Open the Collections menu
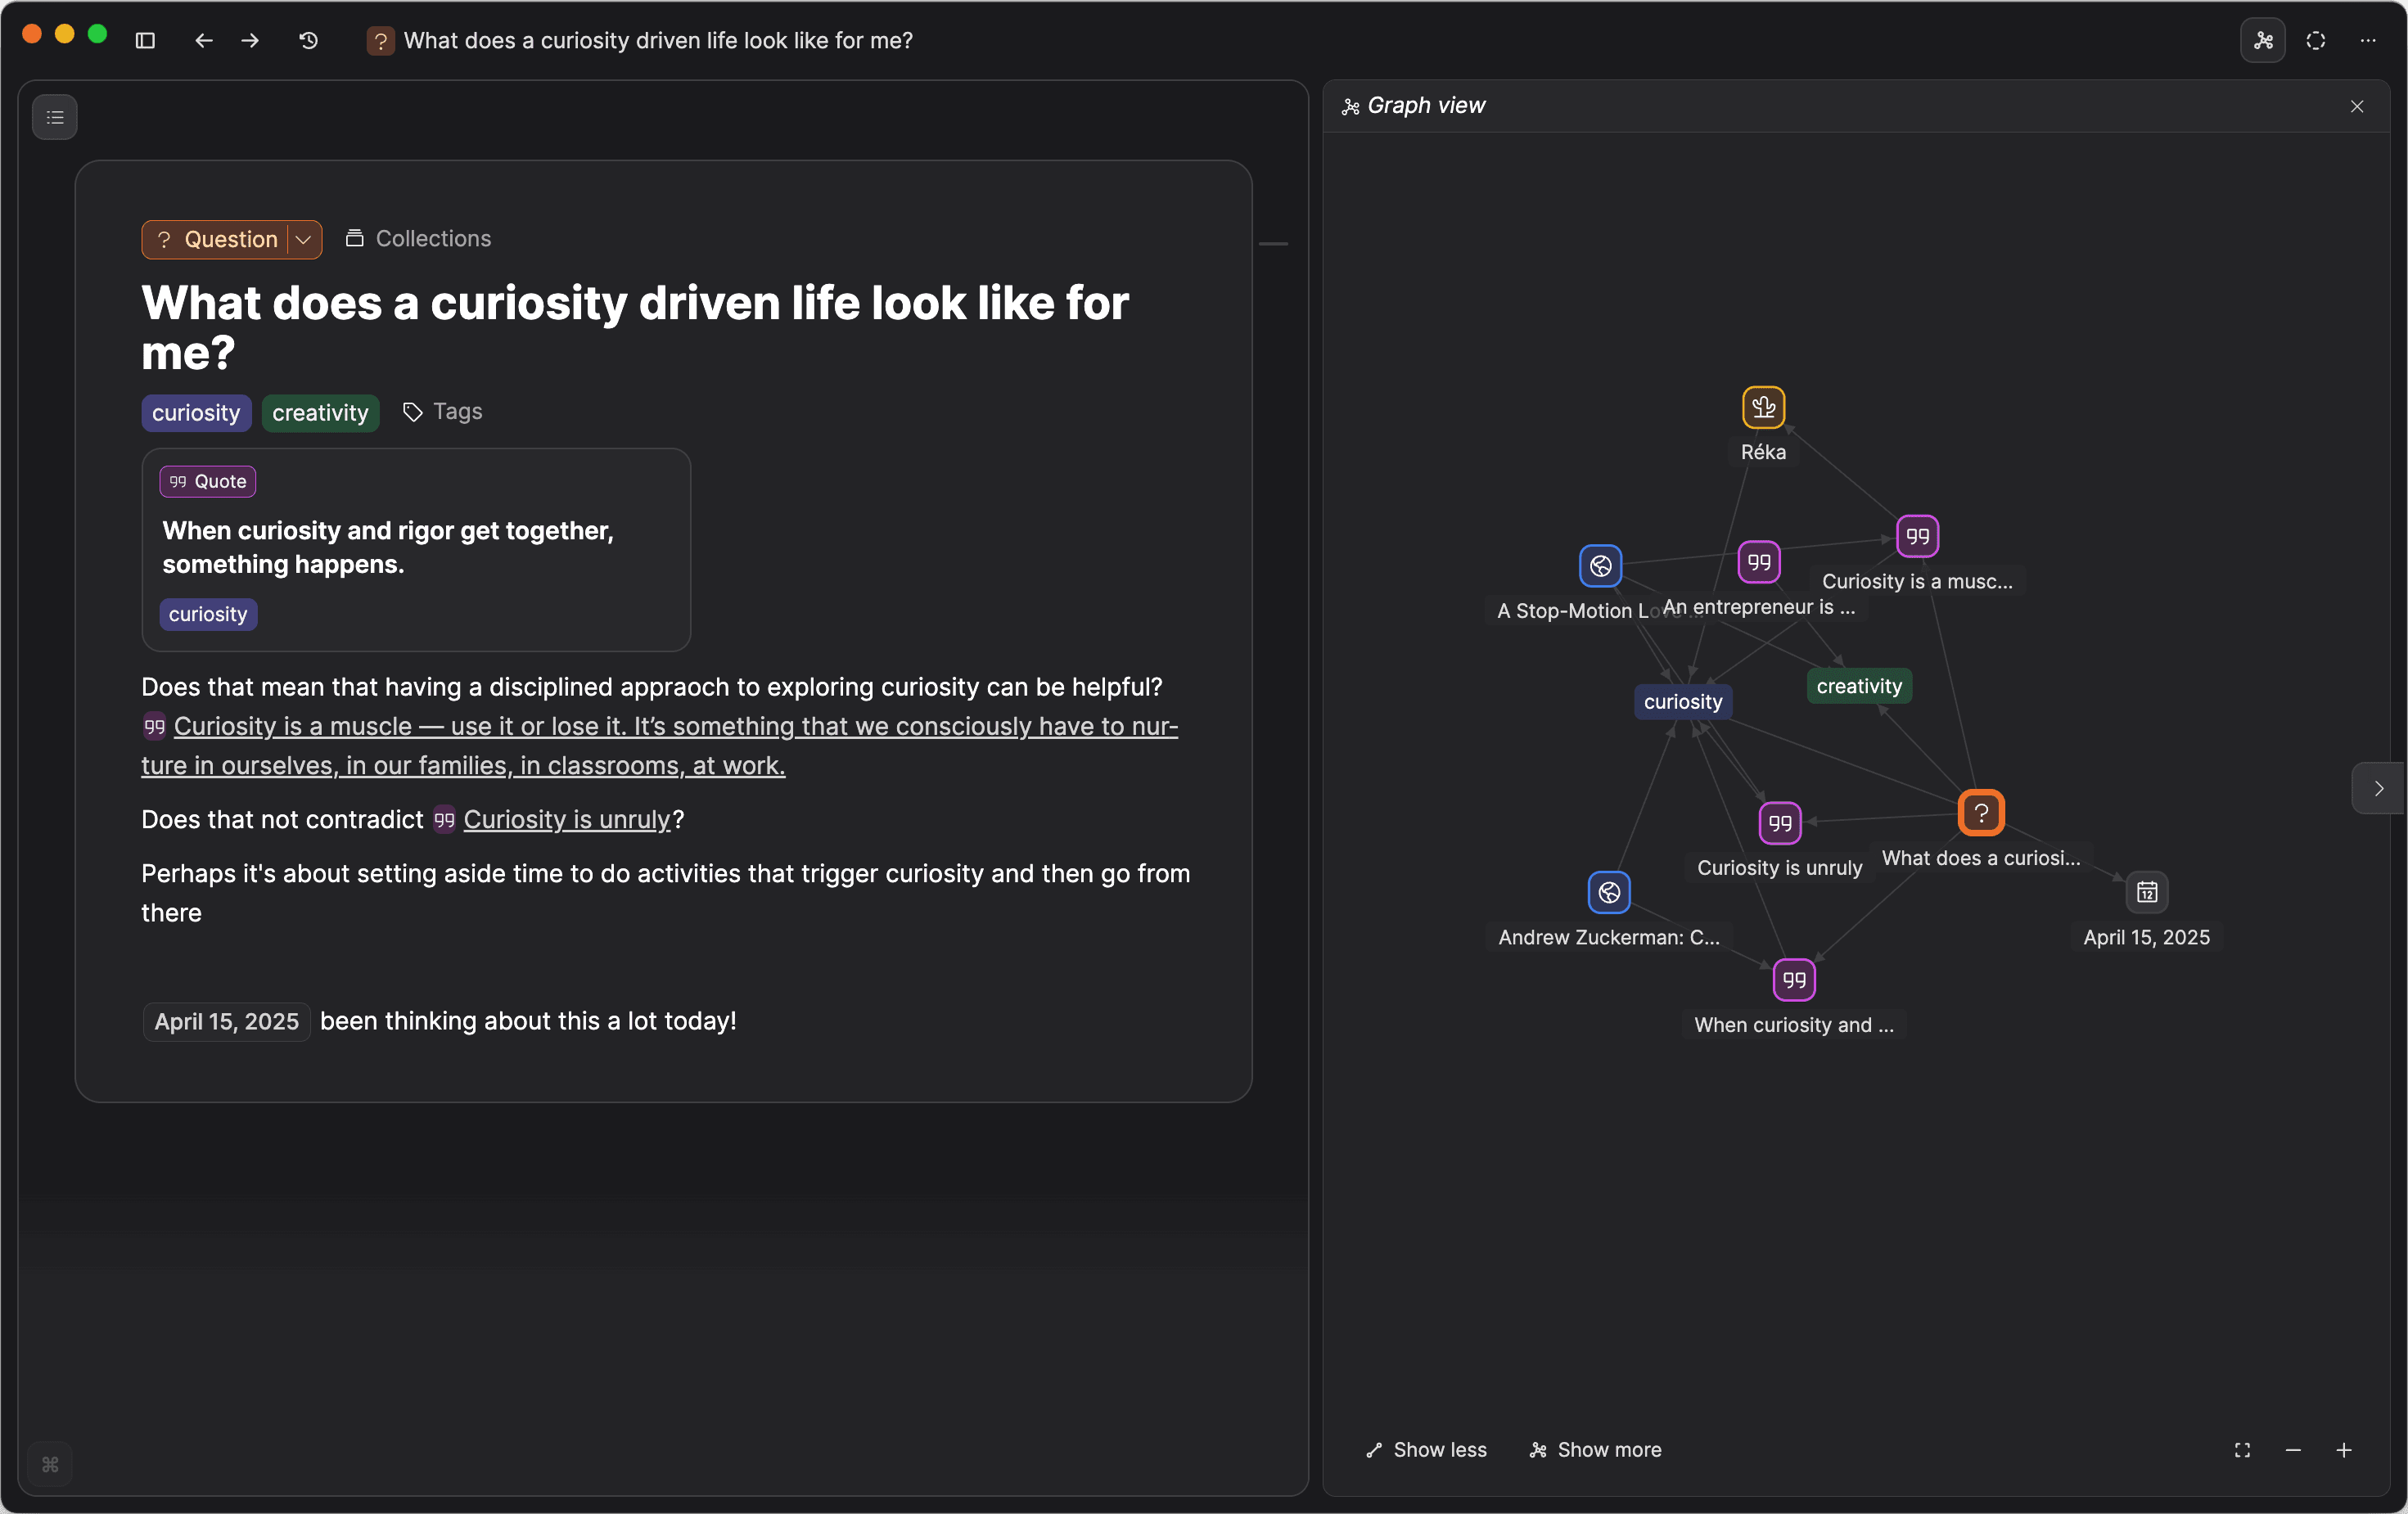This screenshot has width=2408, height=1514. coord(417,238)
